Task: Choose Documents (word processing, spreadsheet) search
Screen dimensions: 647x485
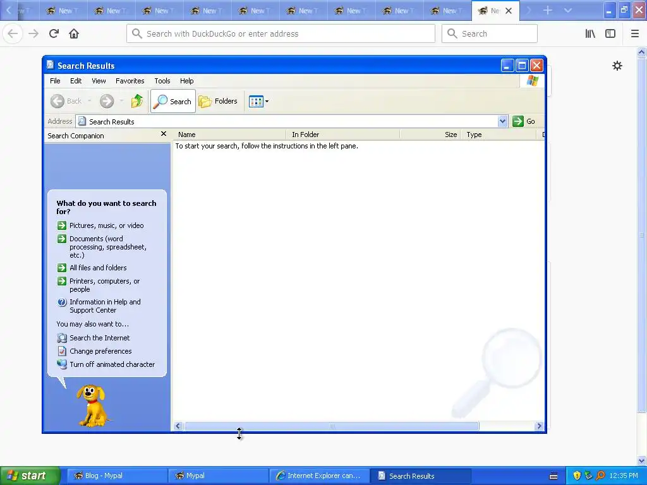Action: [102, 247]
